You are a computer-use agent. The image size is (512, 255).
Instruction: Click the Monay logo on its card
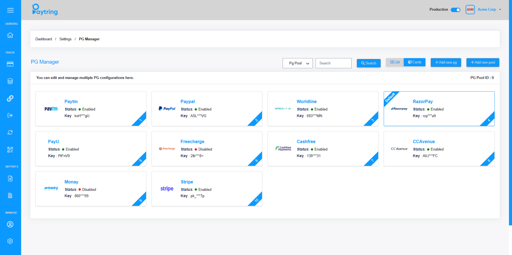(x=51, y=188)
